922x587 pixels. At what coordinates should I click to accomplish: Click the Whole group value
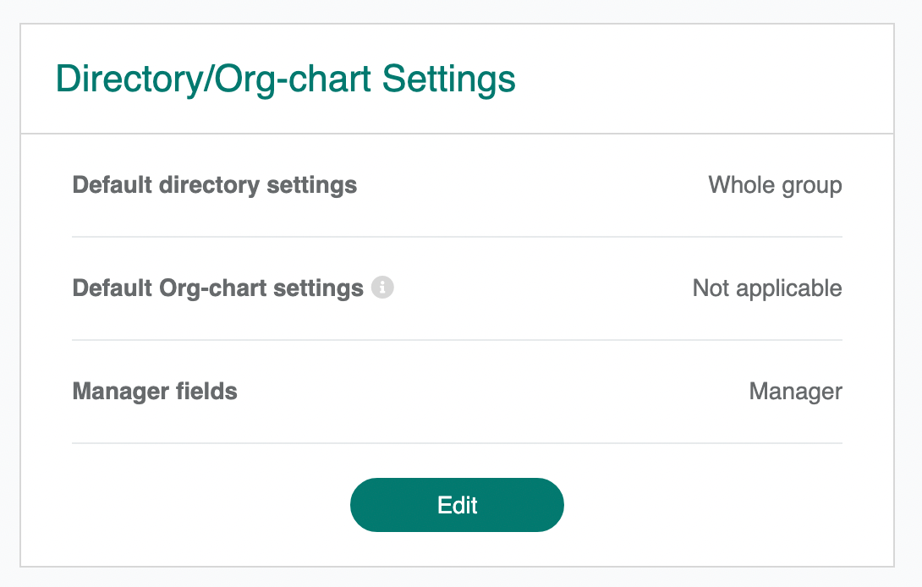775,185
